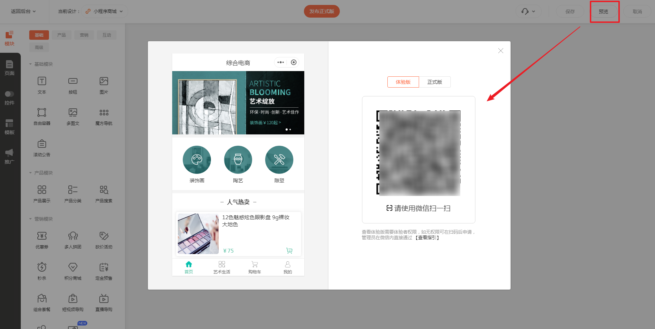The image size is (655, 329).
Task: Switch to the 基础 module tab
Action: pyautogui.click(x=39, y=35)
